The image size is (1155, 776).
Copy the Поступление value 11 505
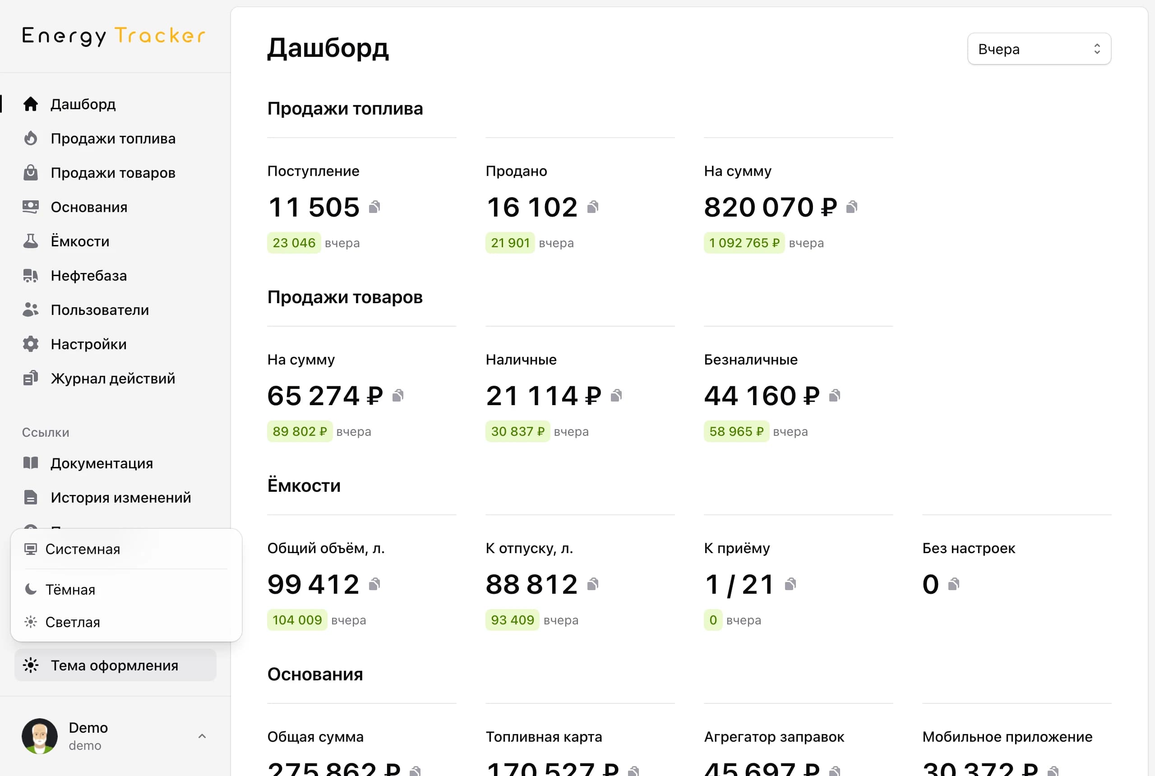374,207
